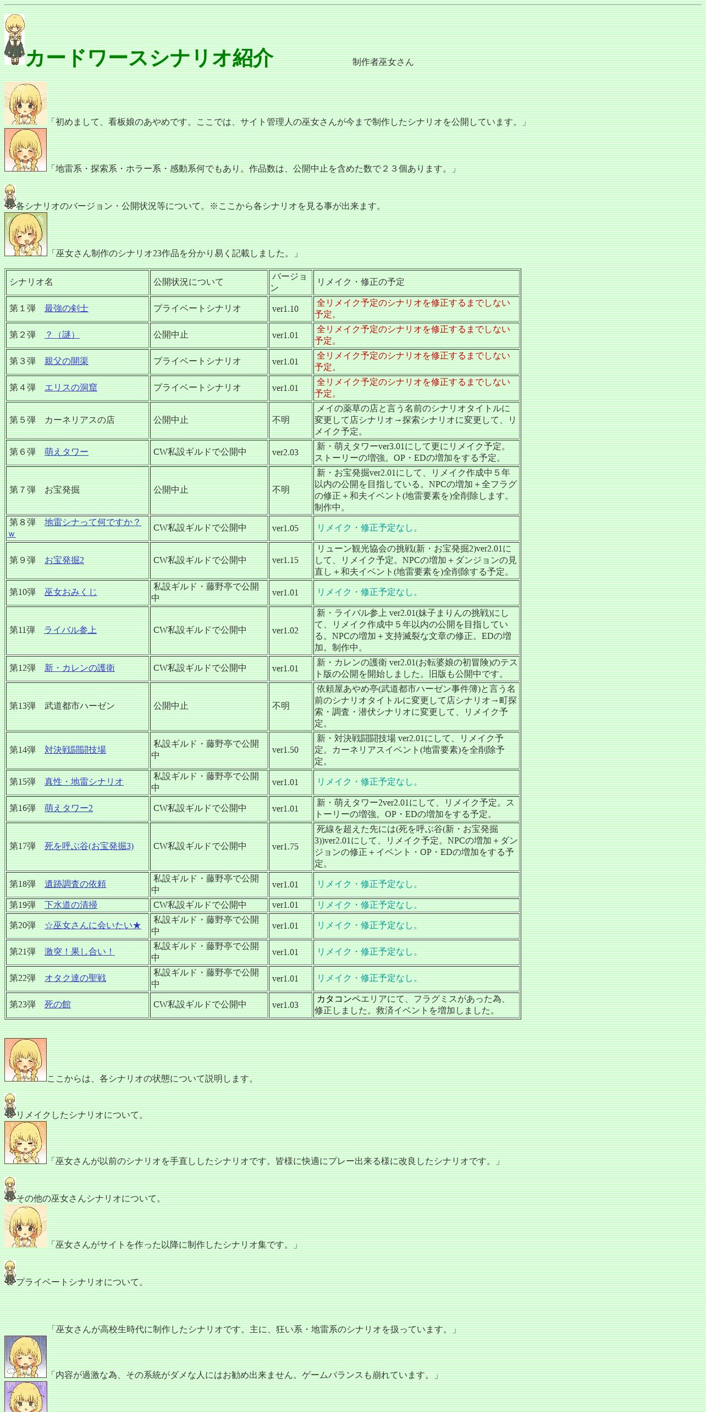Click the 死線を超えた先には remake note

[416, 847]
